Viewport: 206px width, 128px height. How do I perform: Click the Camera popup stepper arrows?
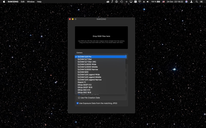[x=126, y=57]
